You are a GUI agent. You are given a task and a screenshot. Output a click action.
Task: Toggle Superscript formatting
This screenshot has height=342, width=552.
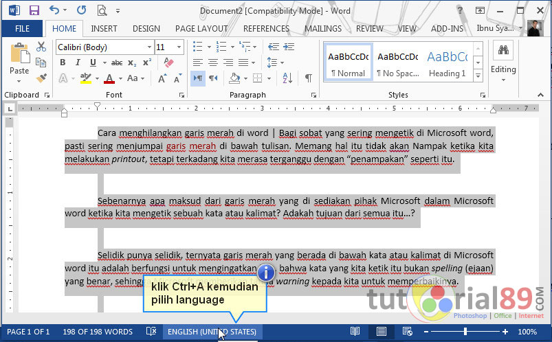click(x=147, y=62)
